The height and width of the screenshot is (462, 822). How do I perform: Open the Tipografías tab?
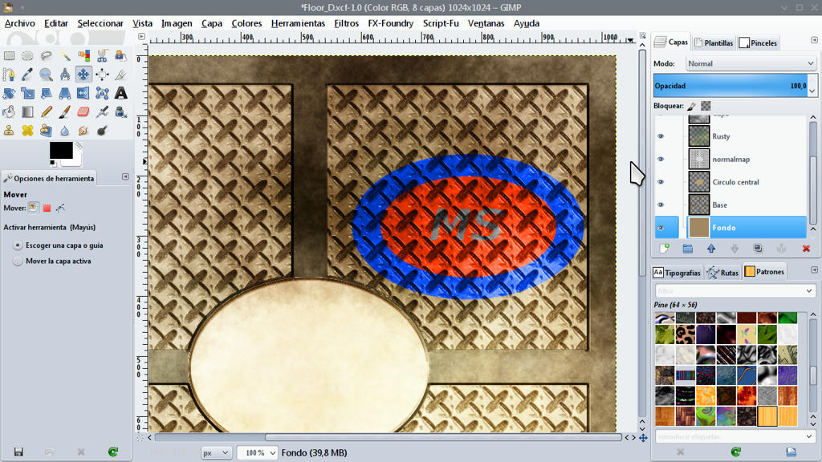click(677, 273)
